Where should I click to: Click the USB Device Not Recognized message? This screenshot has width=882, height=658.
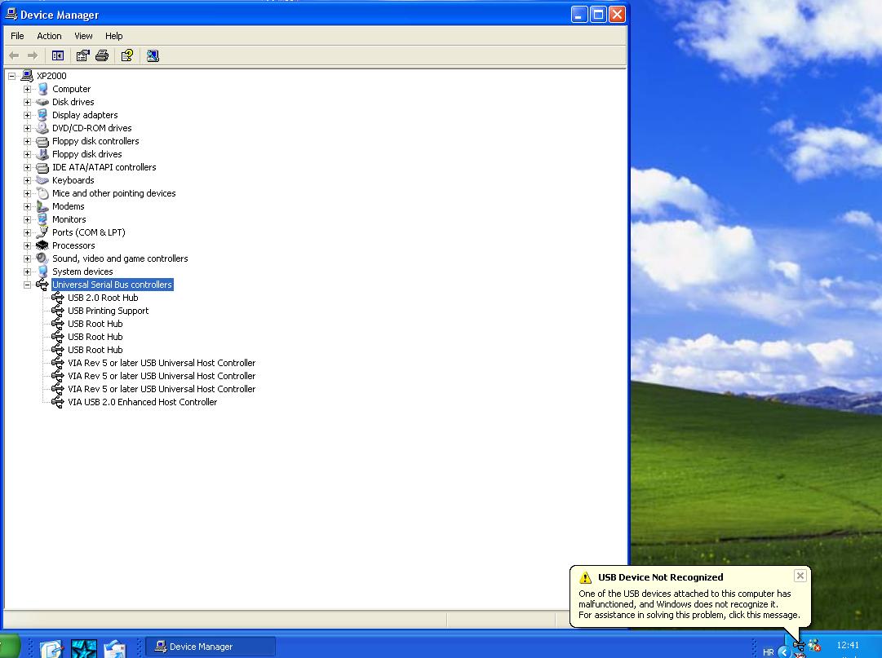(x=685, y=604)
